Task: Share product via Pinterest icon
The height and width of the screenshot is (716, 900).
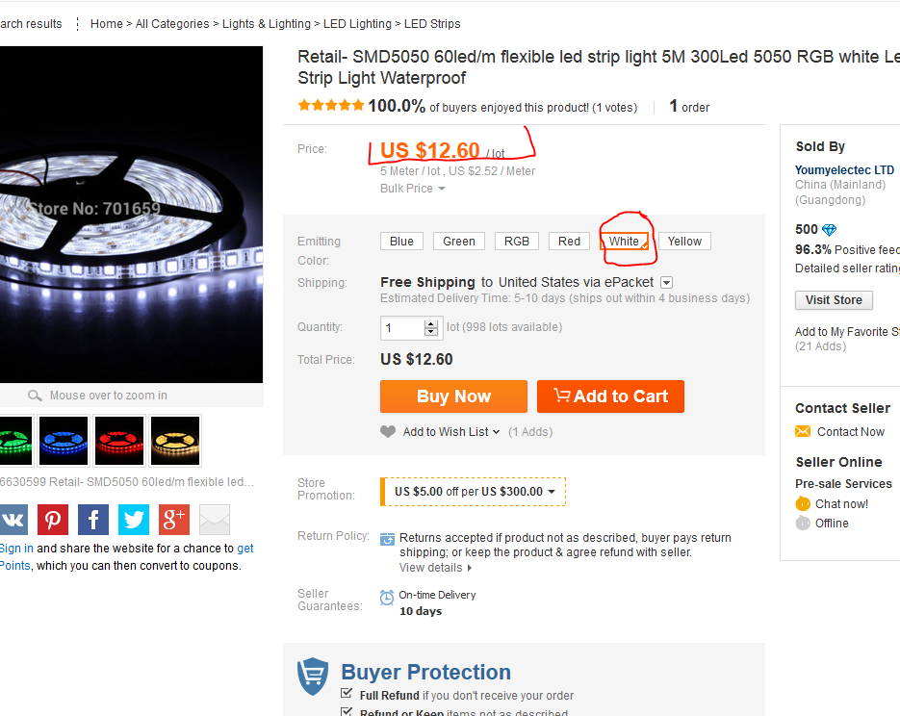Action: point(53,520)
